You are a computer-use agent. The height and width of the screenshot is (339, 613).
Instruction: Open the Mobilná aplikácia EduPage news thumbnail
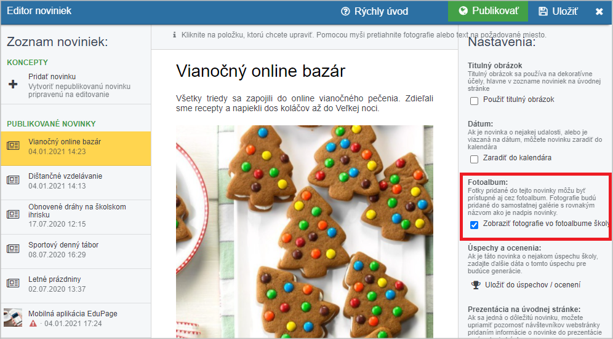(x=13, y=317)
